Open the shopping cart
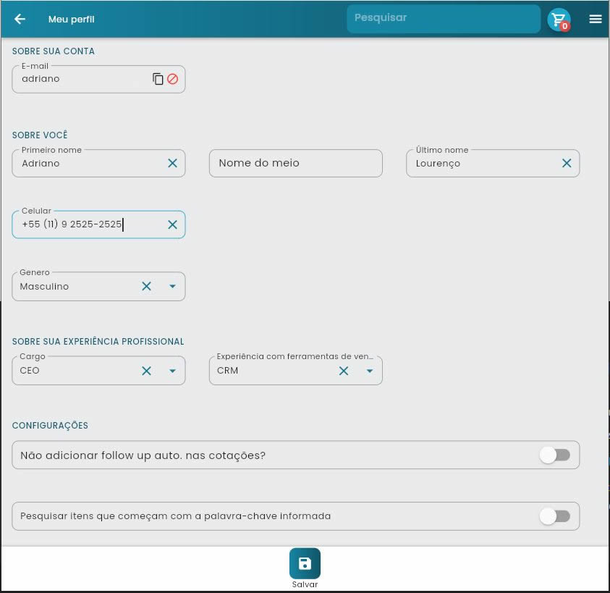 [x=559, y=20]
